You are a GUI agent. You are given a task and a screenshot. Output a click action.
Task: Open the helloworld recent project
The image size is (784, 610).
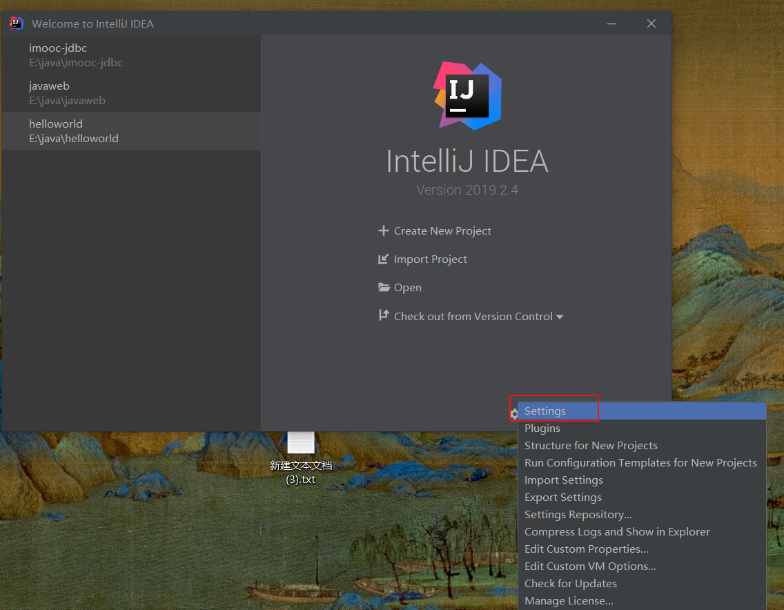click(x=131, y=131)
